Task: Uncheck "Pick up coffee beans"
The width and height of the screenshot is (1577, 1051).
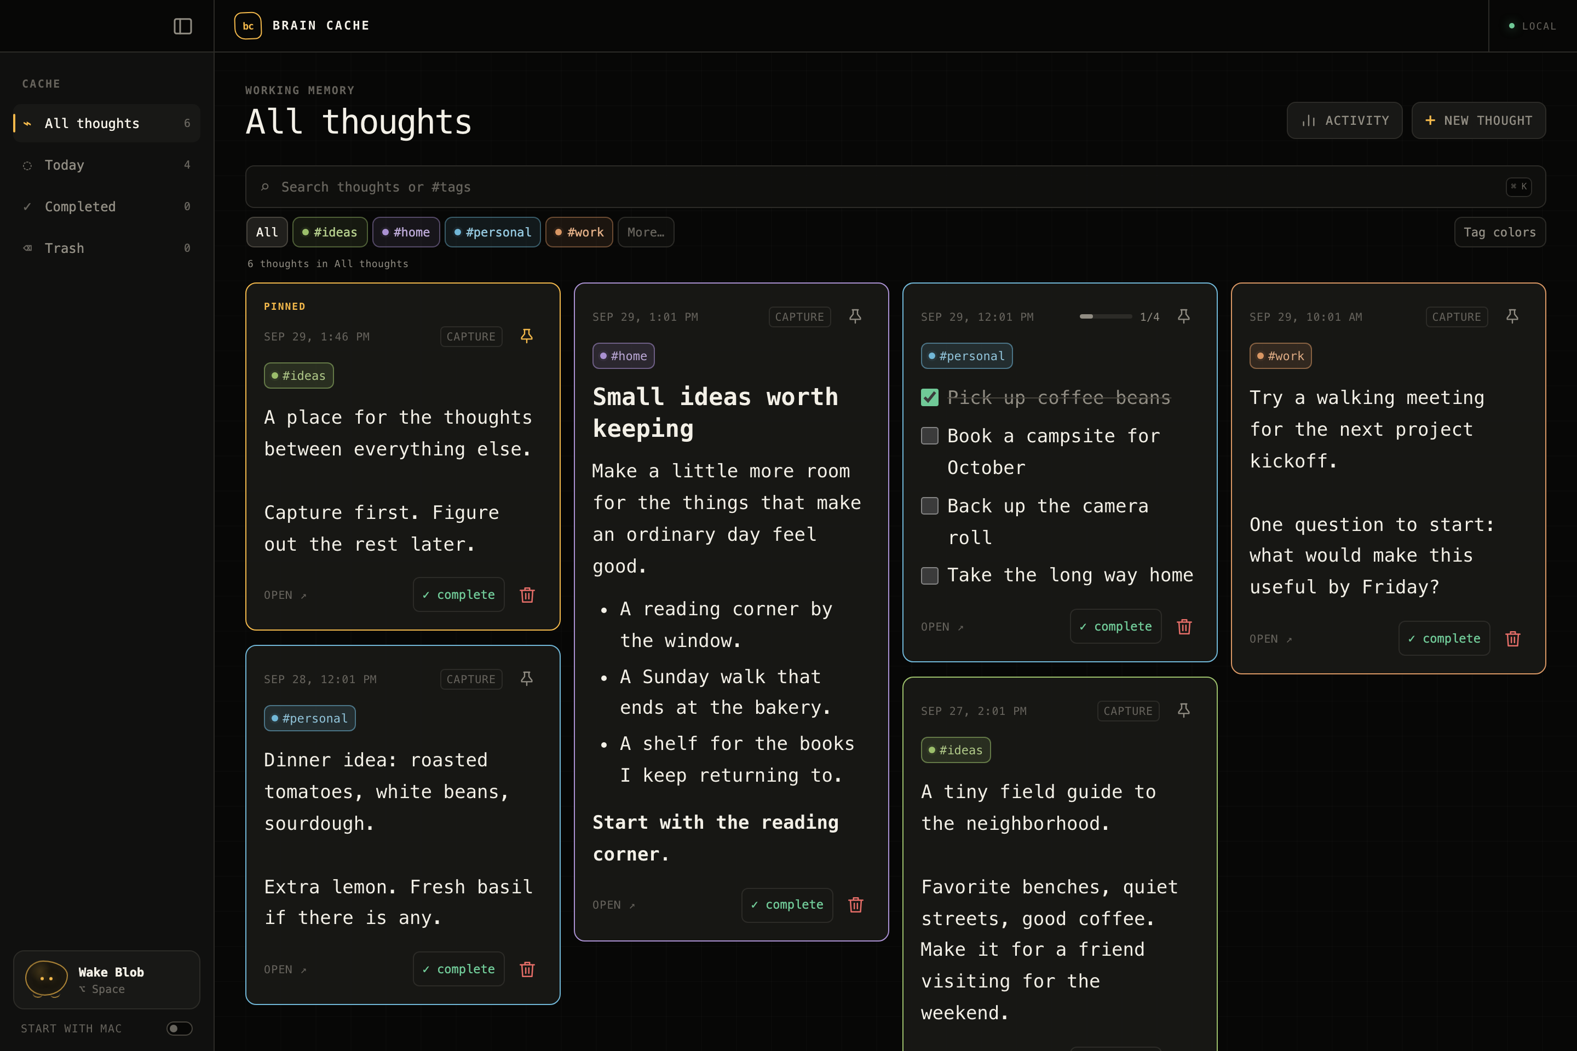Action: [930, 397]
